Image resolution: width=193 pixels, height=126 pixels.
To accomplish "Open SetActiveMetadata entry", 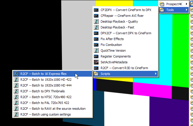I will click(126, 62).
